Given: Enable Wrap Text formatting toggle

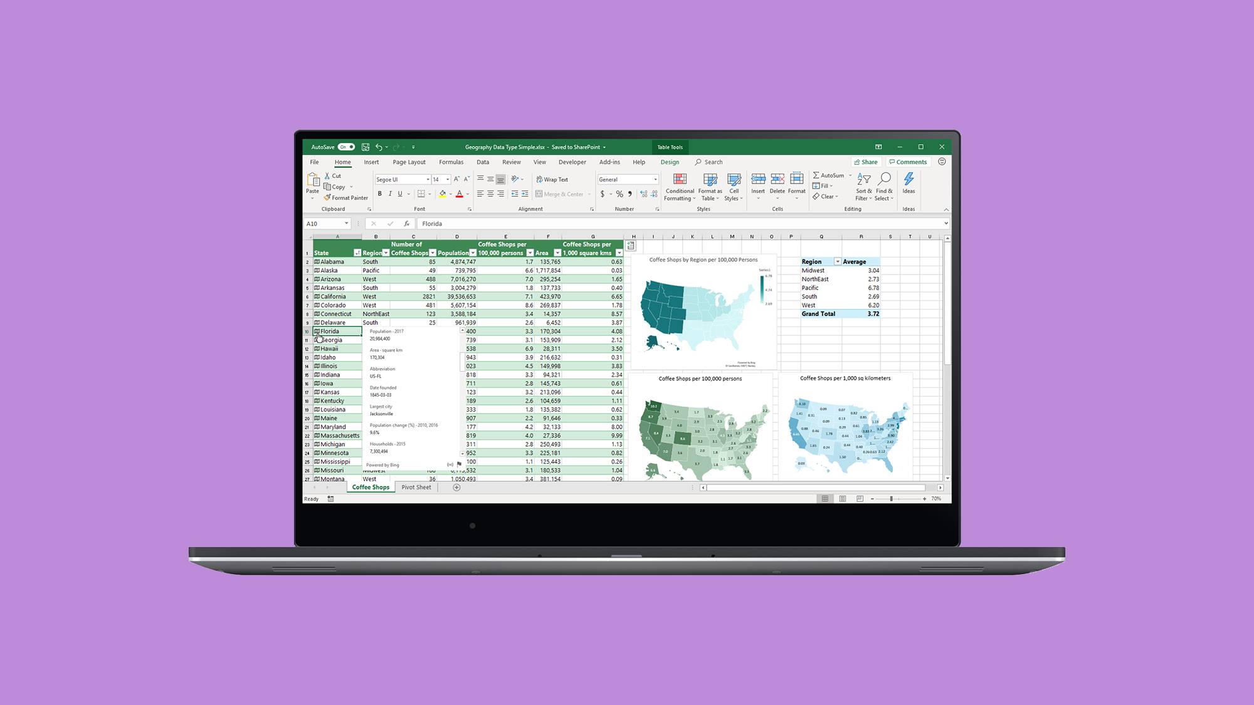Looking at the screenshot, I should click(552, 178).
